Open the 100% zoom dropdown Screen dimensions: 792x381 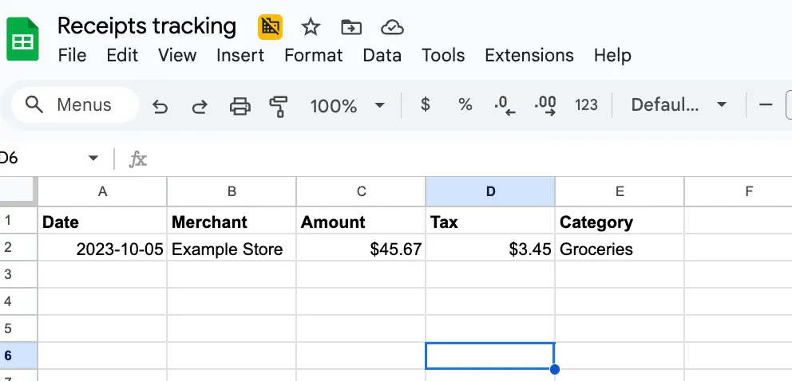point(347,105)
